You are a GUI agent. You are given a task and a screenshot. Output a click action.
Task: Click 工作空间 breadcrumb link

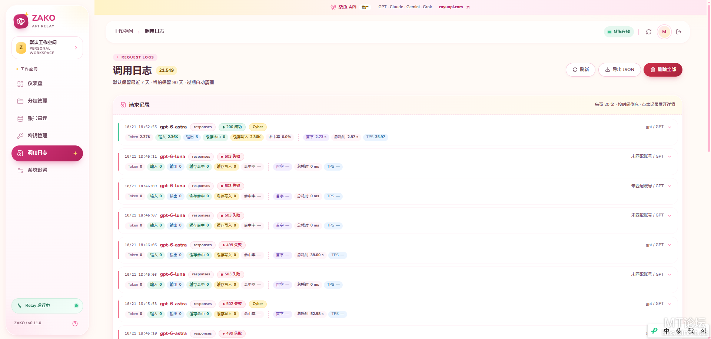tap(123, 31)
